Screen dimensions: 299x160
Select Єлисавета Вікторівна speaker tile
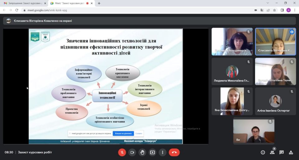click(276, 42)
